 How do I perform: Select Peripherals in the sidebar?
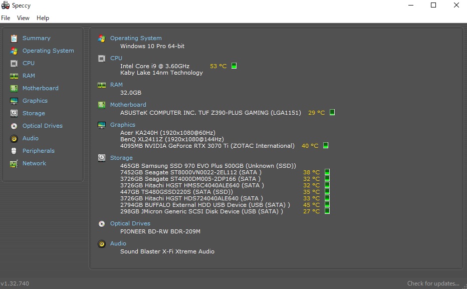(x=39, y=151)
